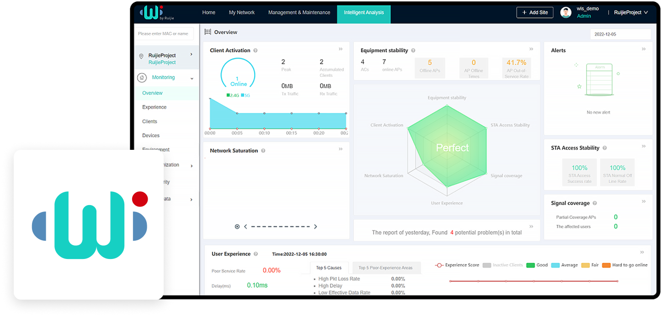Viewport: 662px width, 317px height.
Task: Expand the RuijieProject sidebar arrow
Action: click(x=191, y=54)
